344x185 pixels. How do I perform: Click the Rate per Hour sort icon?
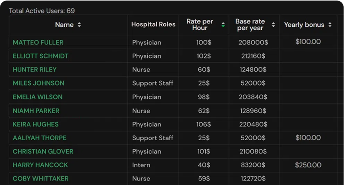coord(223,25)
